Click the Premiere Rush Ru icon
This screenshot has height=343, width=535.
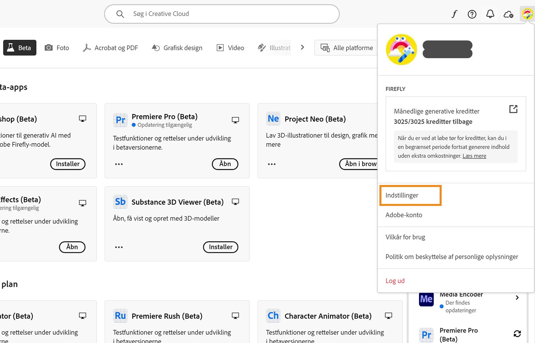pyautogui.click(x=120, y=316)
